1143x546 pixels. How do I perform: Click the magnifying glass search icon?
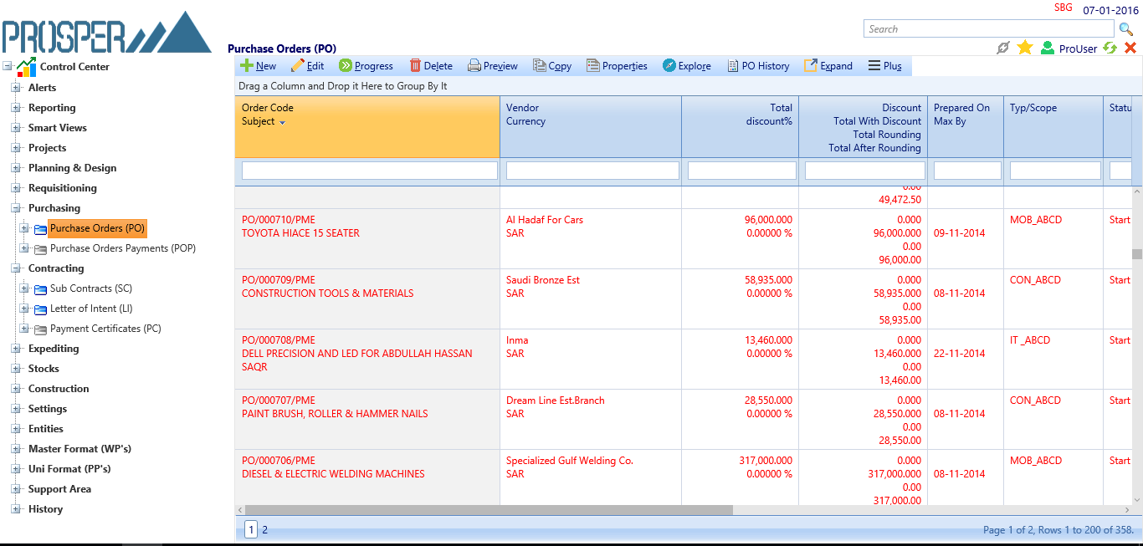coord(1126,29)
